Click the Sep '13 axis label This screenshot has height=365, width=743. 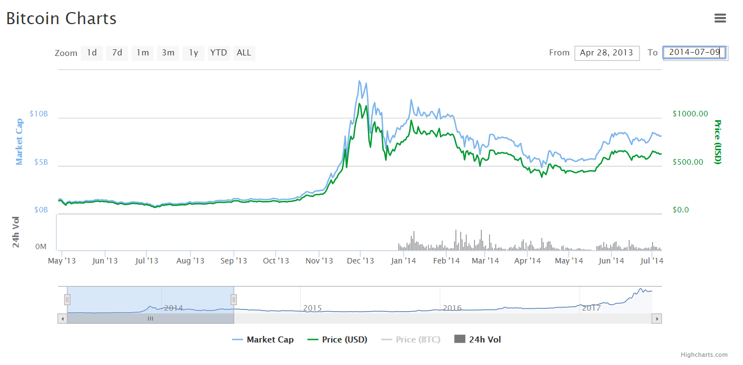point(234,261)
